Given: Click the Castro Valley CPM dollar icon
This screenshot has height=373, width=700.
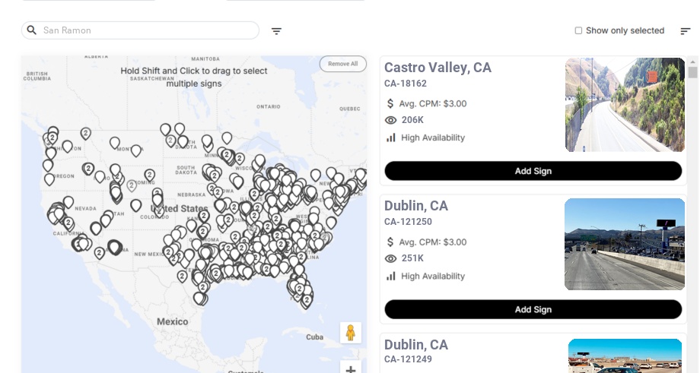Looking at the screenshot, I should (391, 103).
